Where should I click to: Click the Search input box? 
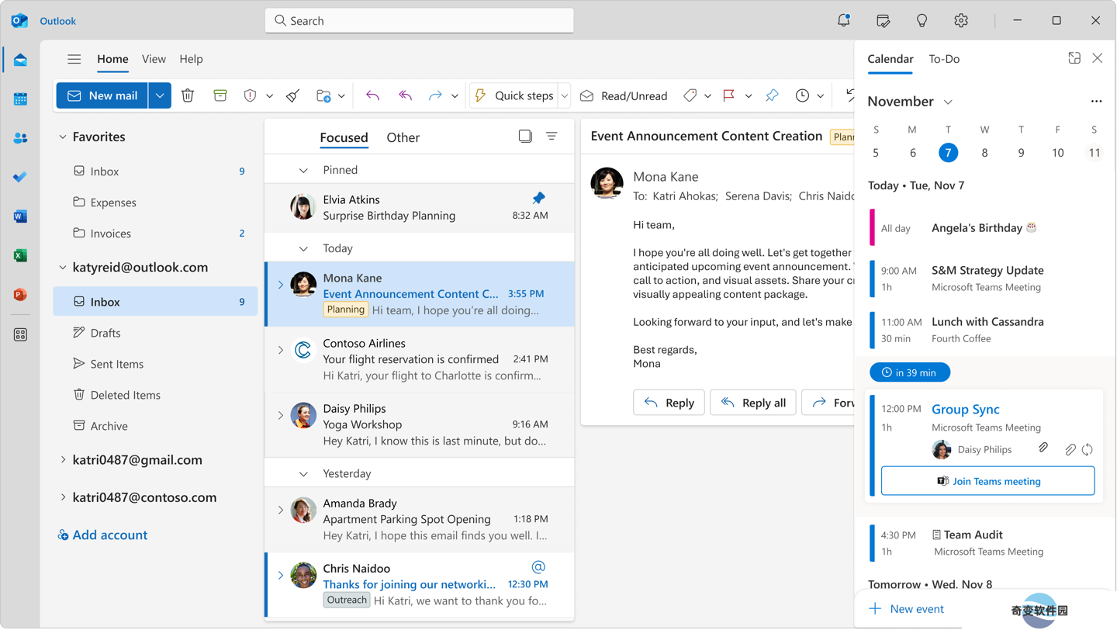coord(420,21)
